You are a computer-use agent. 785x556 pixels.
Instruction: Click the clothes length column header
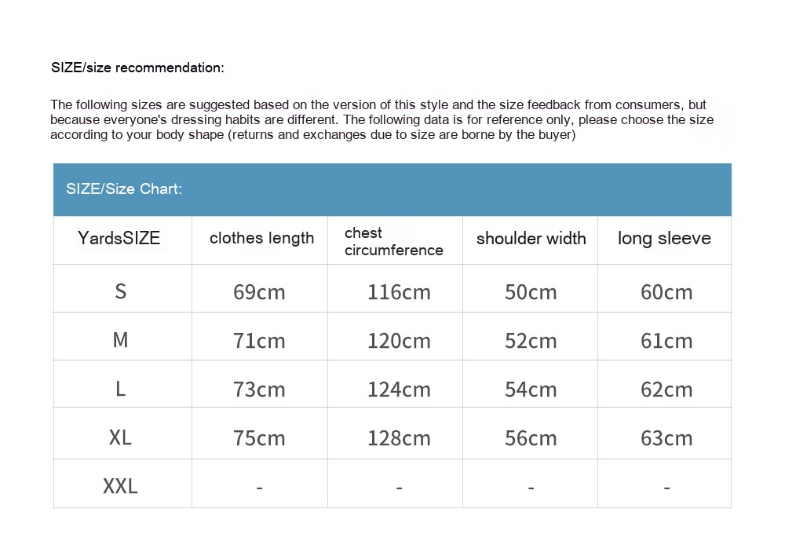(x=261, y=238)
